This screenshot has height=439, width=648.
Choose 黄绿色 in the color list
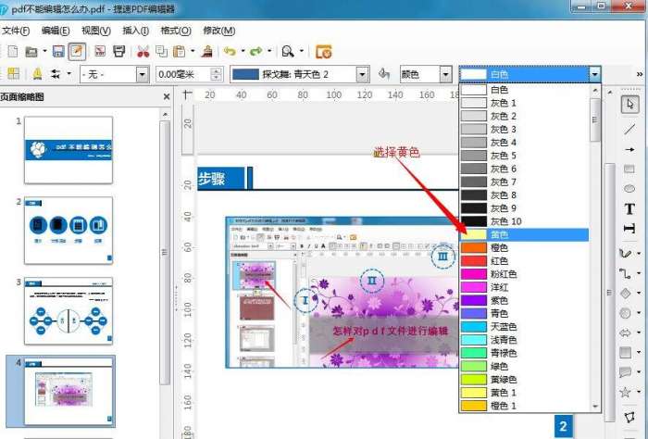[524, 379]
